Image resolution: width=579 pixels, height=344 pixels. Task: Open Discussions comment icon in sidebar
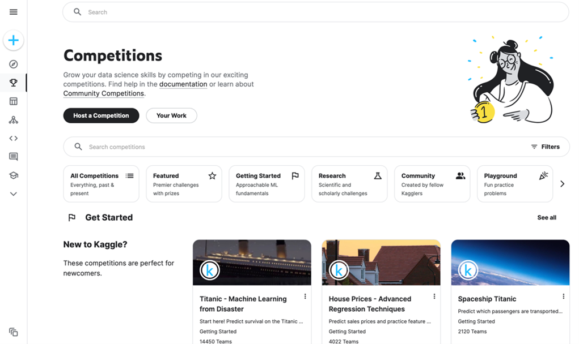(14, 157)
